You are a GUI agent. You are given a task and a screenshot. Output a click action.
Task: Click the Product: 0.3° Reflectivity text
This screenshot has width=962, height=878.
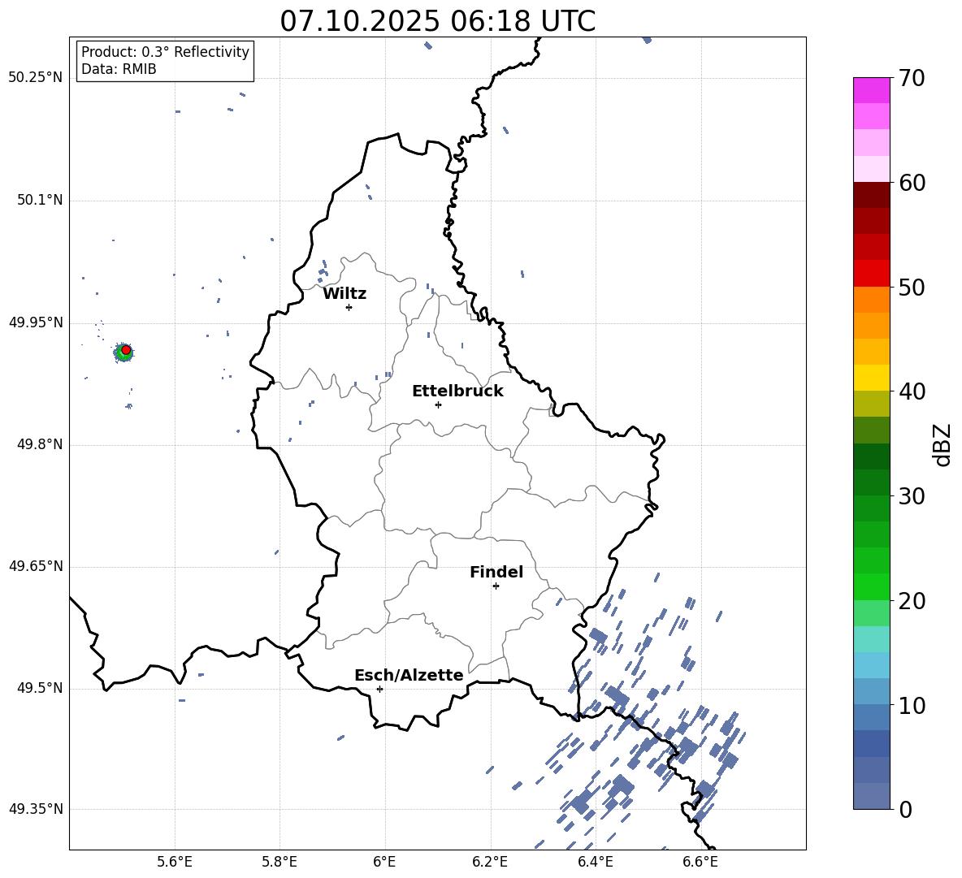click(165, 52)
